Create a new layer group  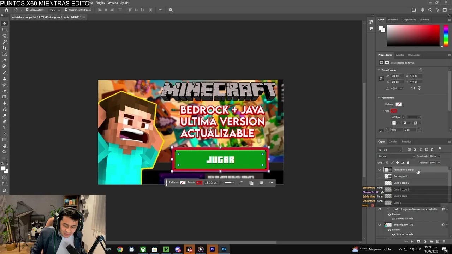431,242
